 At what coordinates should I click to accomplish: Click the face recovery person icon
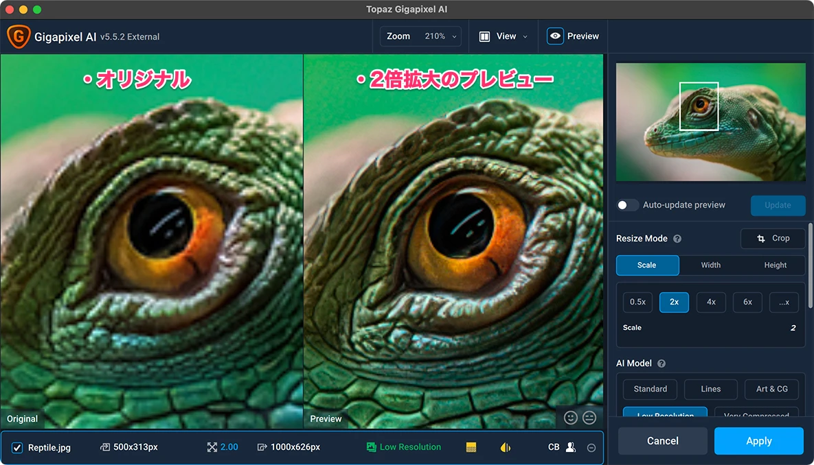[570, 447]
